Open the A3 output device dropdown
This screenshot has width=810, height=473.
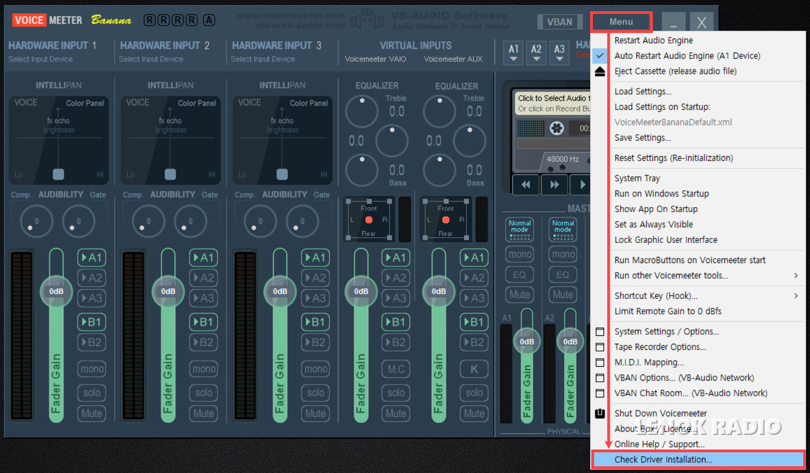(559, 53)
